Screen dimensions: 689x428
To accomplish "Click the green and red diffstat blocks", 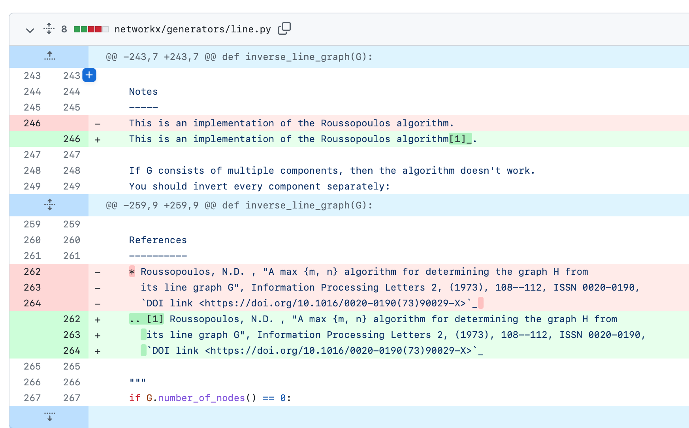I will click(x=91, y=30).
